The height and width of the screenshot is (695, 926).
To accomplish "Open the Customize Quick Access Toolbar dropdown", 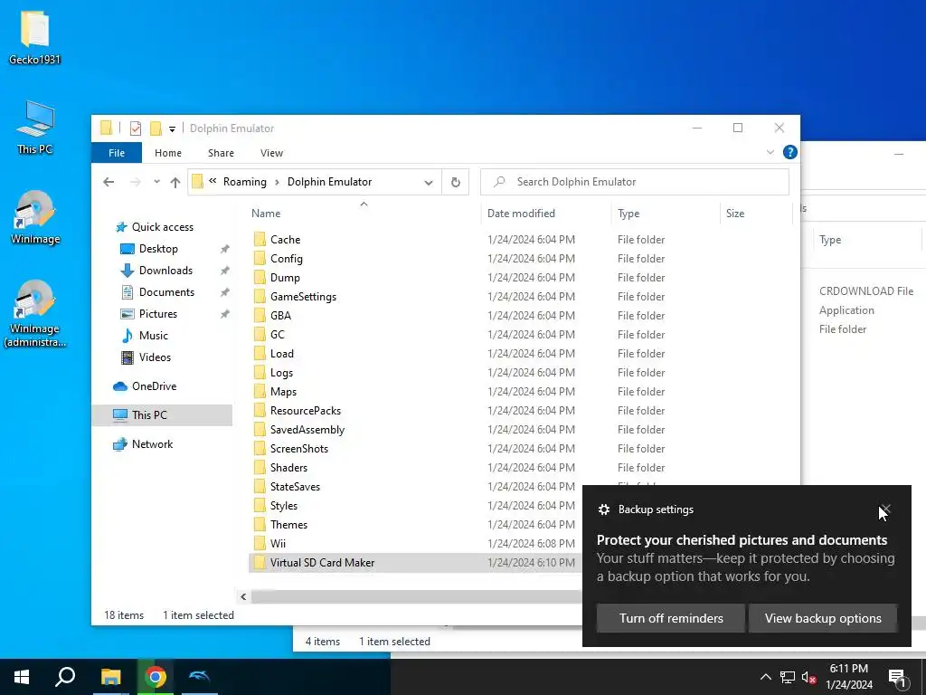I will click(x=172, y=129).
